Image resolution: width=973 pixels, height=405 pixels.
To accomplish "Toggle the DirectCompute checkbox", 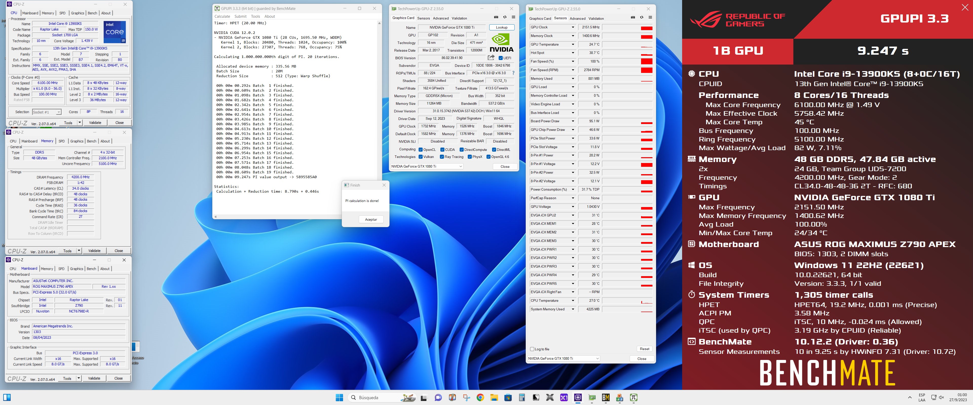I will pyautogui.click(x=462, y=149).
